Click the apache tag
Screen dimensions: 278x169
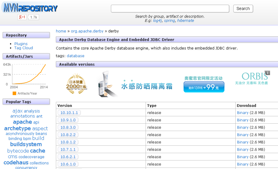pyautogui.click(x=22, y=122)
